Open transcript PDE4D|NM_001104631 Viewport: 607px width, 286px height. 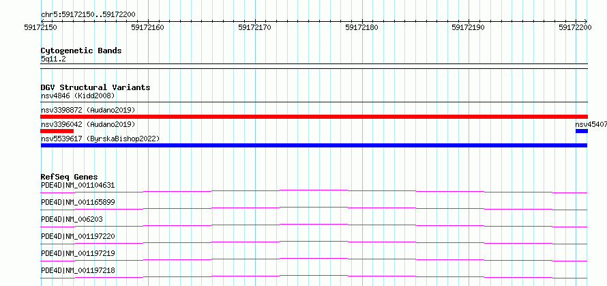[78, 185]
